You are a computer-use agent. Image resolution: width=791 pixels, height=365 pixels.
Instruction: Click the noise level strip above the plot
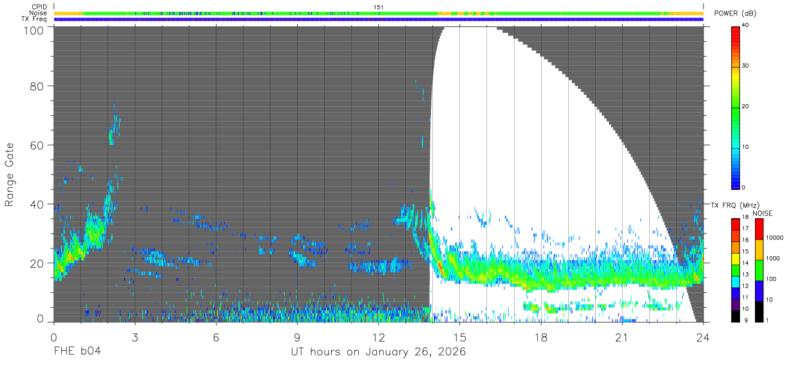coord(379,13)
